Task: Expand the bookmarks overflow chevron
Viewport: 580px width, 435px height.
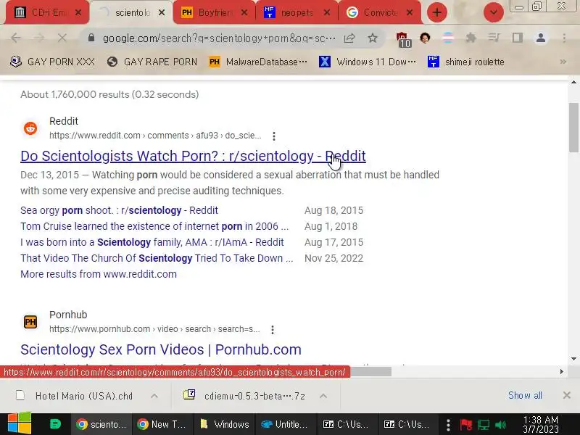Action: [563, 62]
